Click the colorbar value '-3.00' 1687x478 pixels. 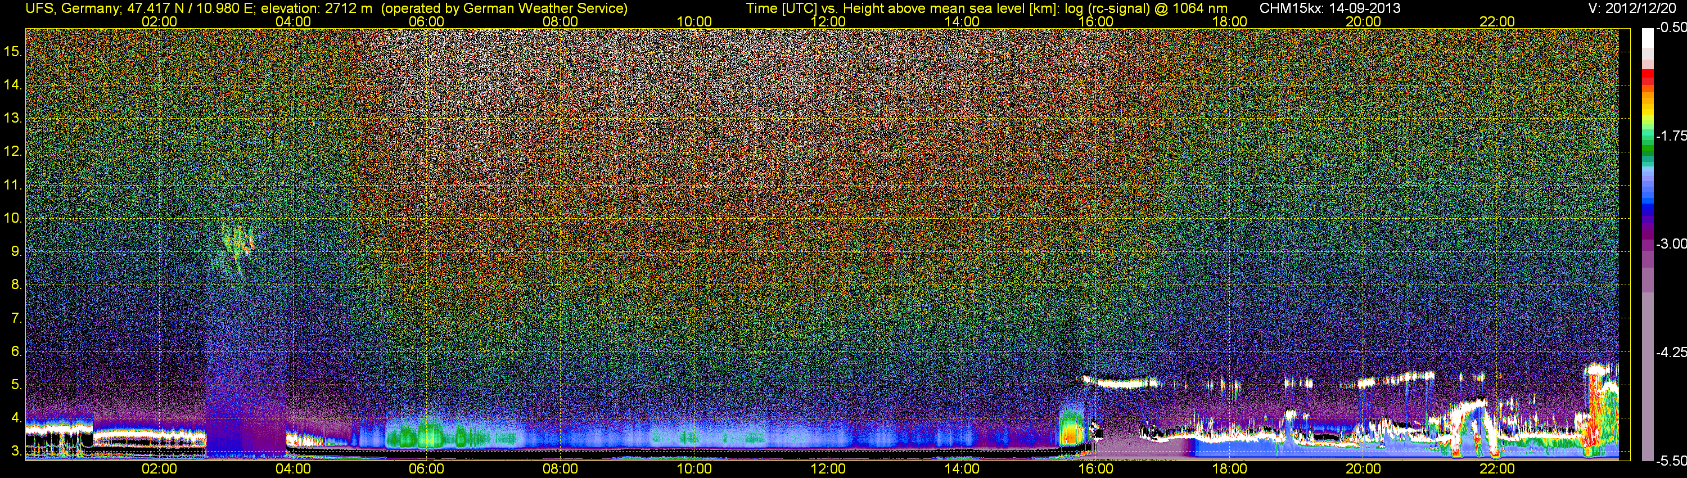click(x=1671, y=243)
